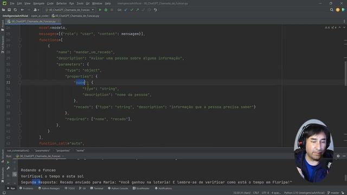Image resolution: width=347 pixels, height=195 pixels.
Task: Click "properties" in editor breadcrumbs
Action: [63, 151]
